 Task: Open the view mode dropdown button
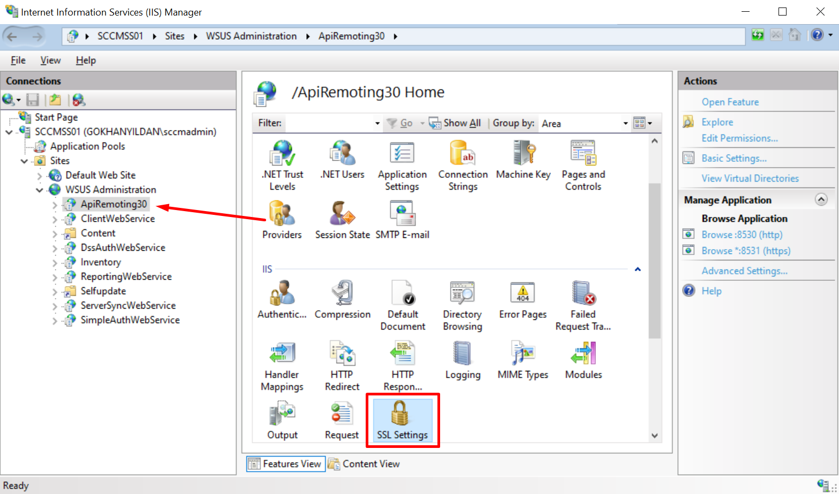point(643,123)
